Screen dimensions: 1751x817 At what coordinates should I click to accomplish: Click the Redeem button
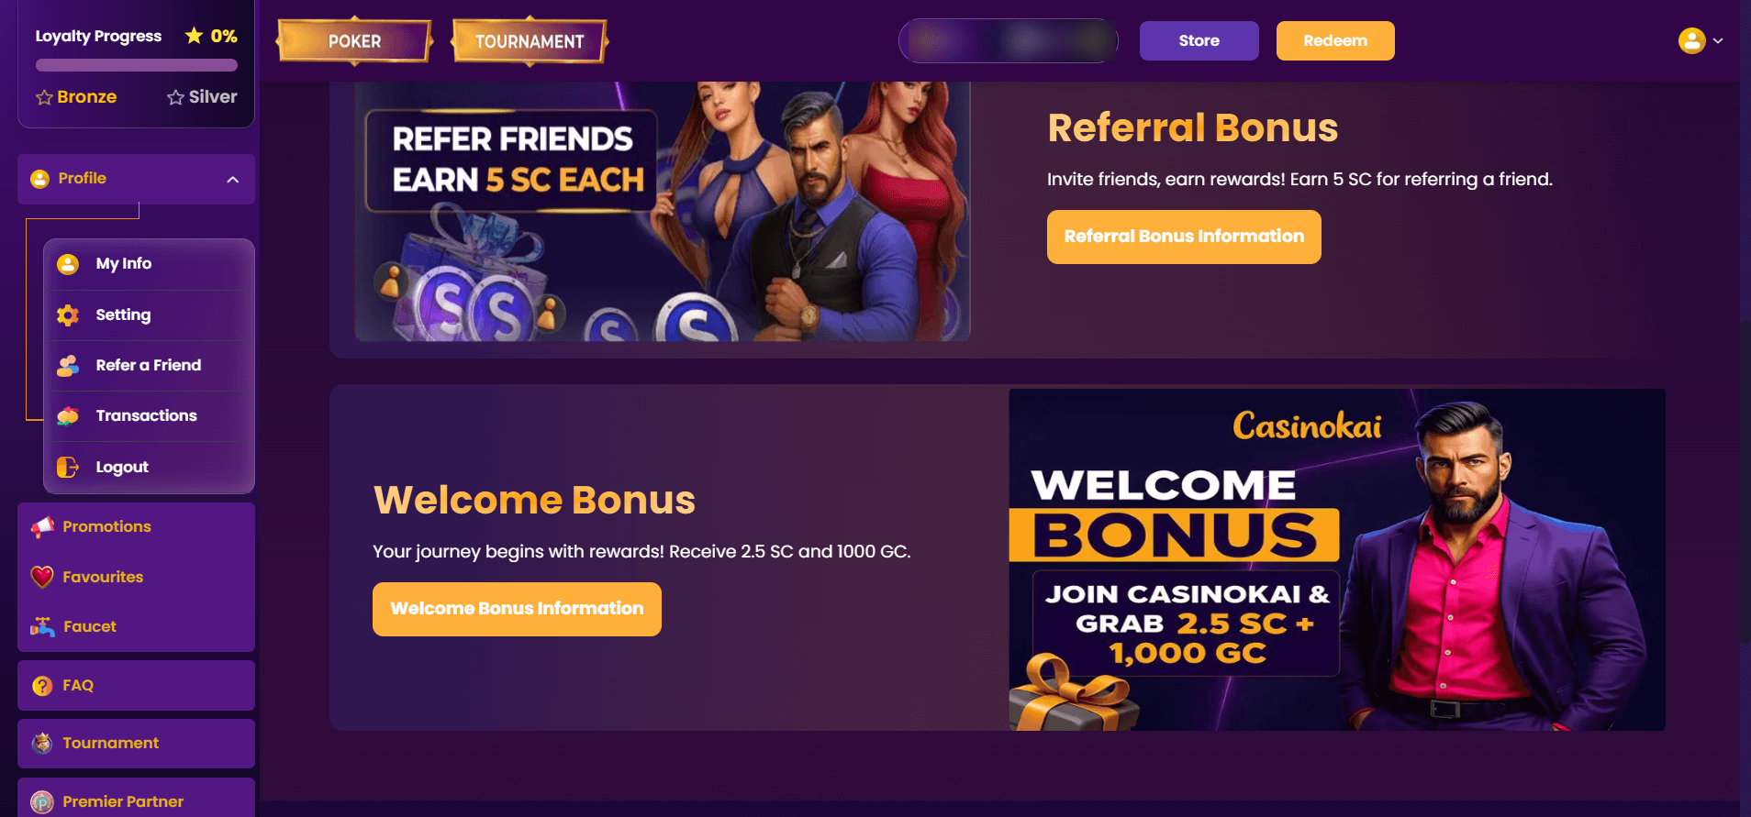coord(1335,41)
